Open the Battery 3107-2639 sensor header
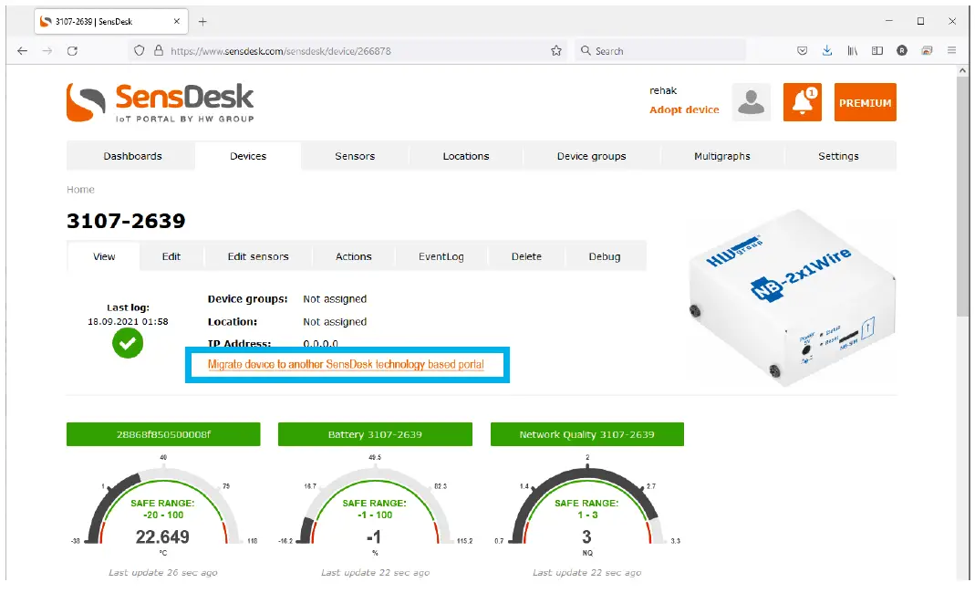975x593 pixels. [375, 434]
